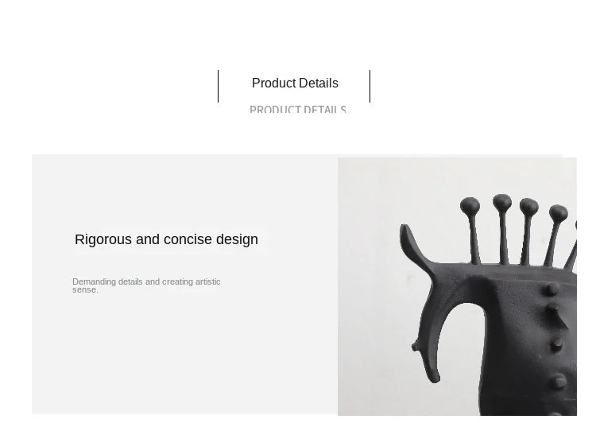Select the gray "PRODUCT DETAILS" subtitle text
596x423 pixels.
[x=298, y=110]
